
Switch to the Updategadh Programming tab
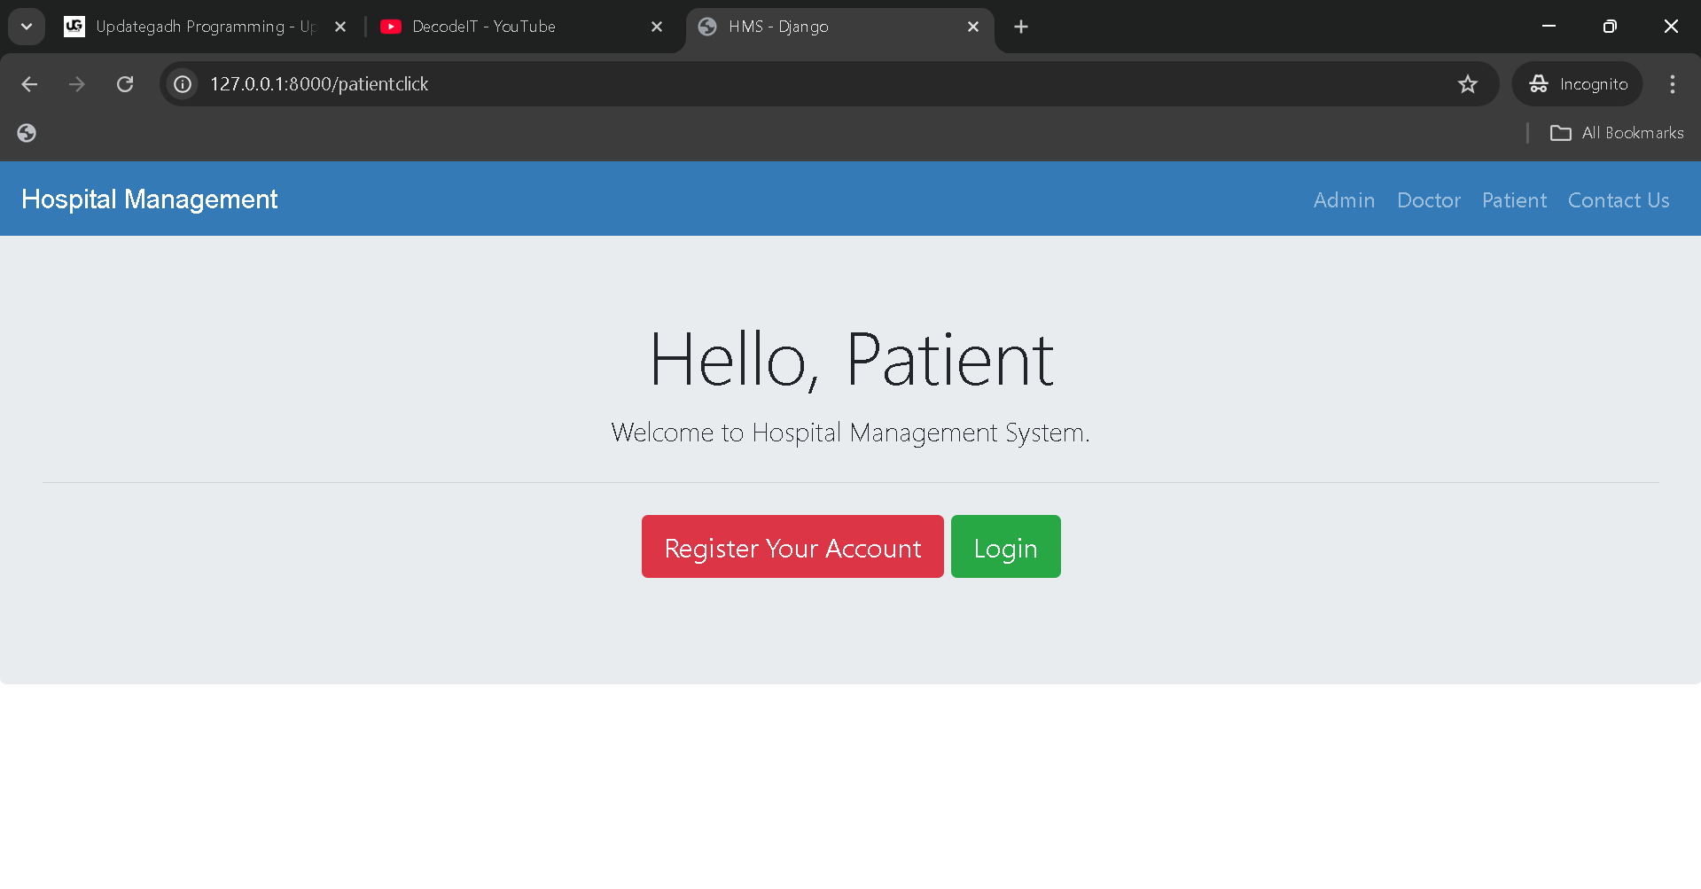(x=195, y=27)
